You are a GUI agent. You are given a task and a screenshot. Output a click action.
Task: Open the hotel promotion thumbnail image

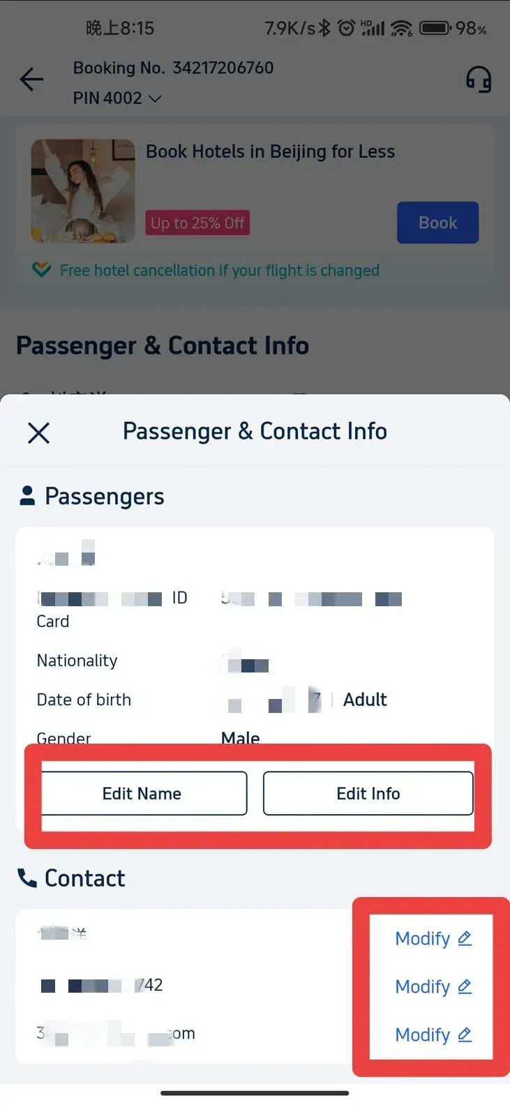click(x=83, y=190)
